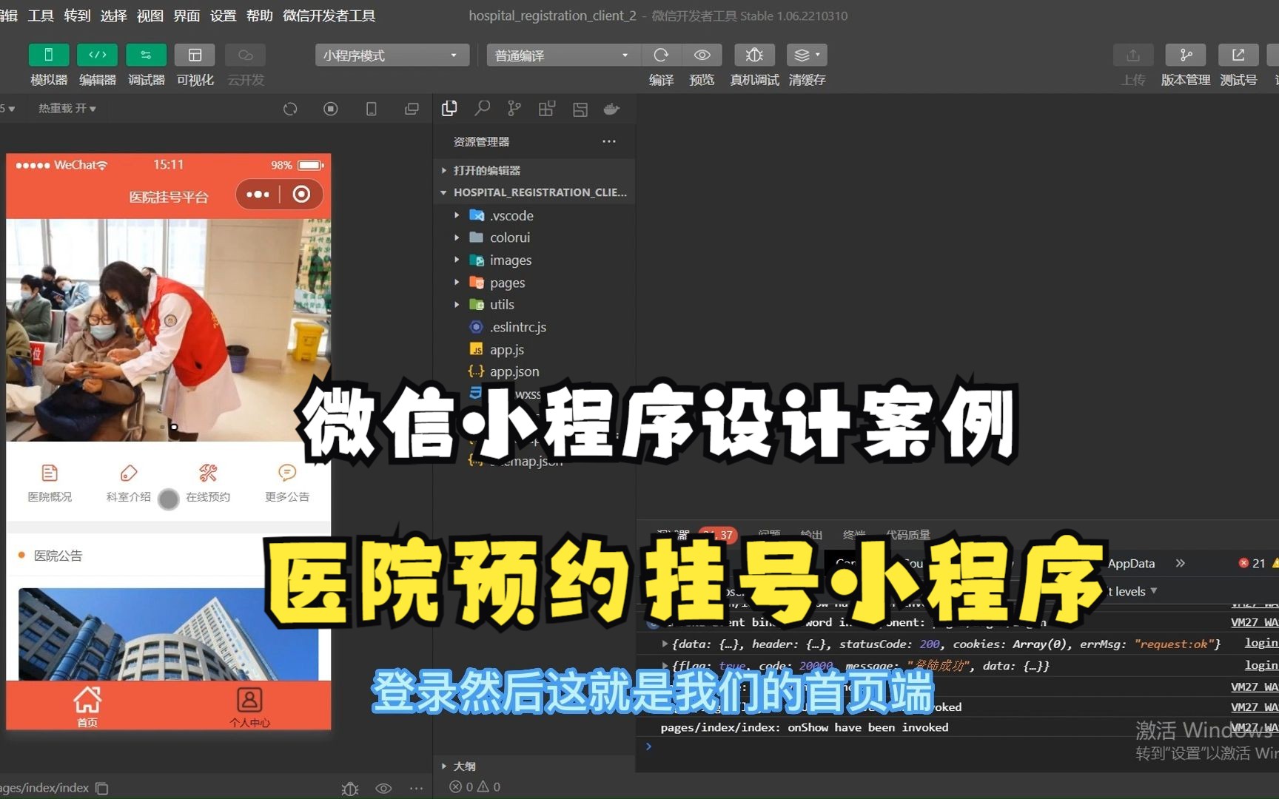Click the hospital building announcement image

169,634
